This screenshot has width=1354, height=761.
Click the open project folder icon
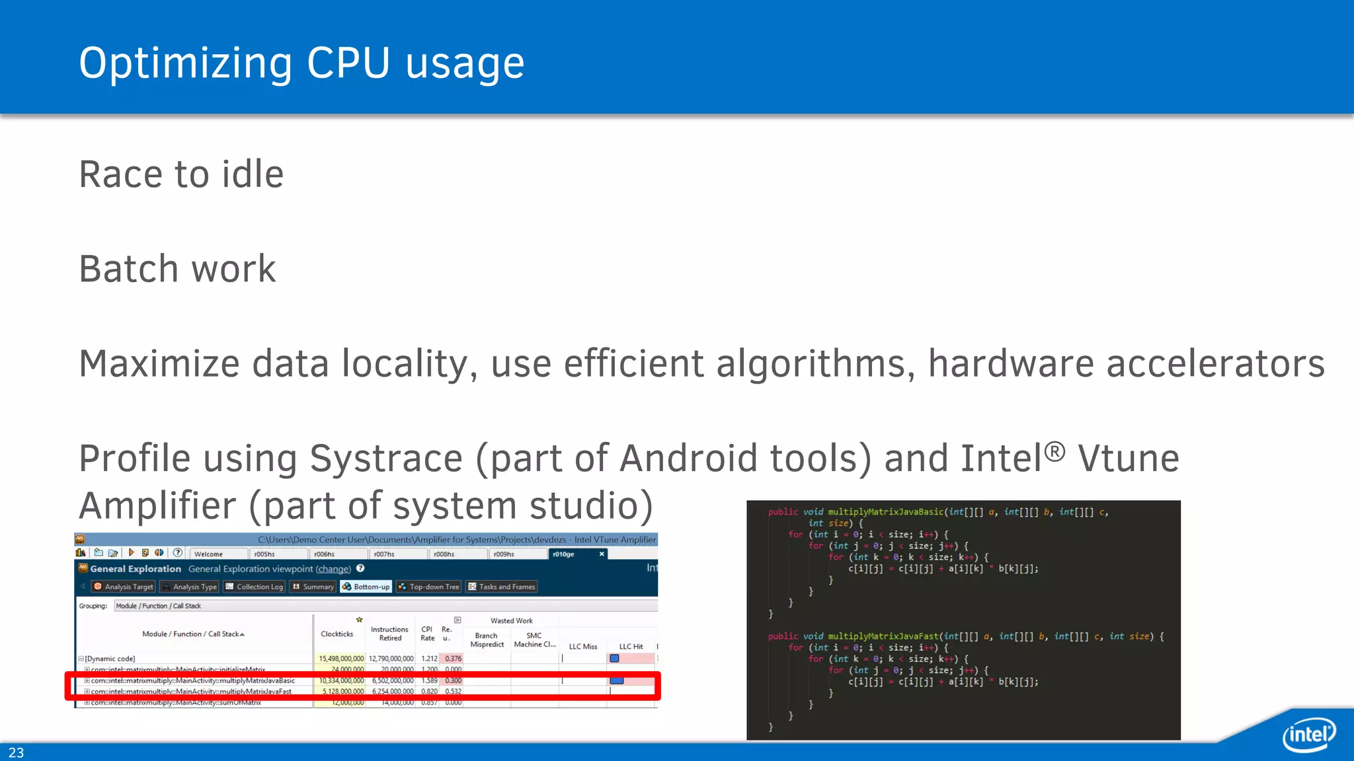(x=99, y=553)
